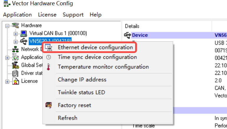Expand the Application tree node
Viewport: 227px width, 129px height.
coord(7,57)
